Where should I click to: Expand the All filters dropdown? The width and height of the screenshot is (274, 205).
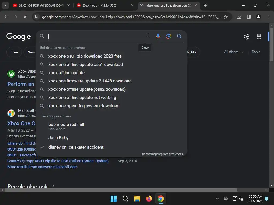(x=233, y=52)
